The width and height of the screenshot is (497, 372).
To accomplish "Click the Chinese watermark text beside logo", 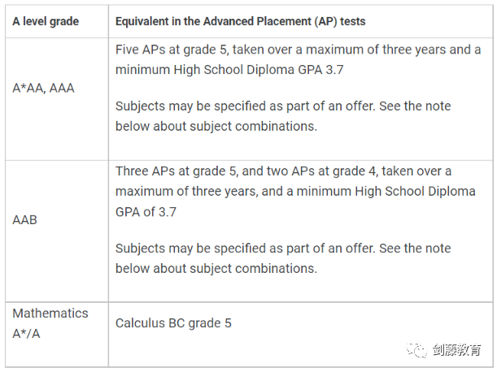I will [457, 350].
